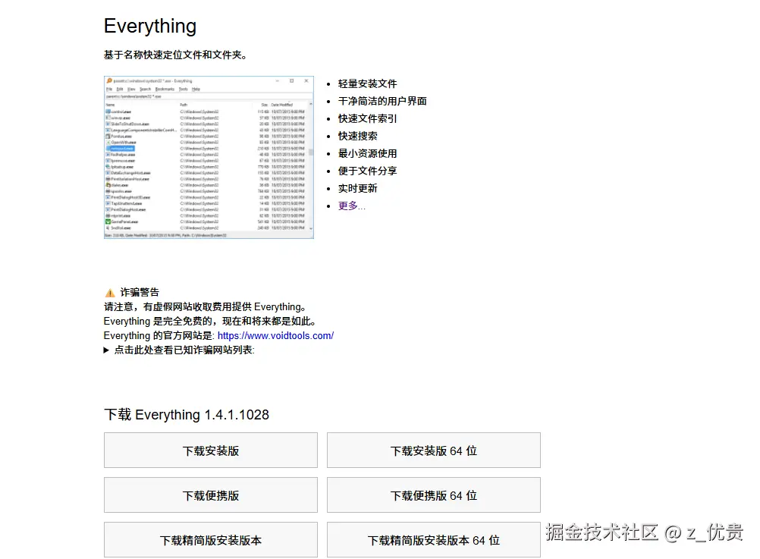Viewport: 760px width, 559px height.
Task: Click the 诈骗警告 heading text
Action: point(140,292)
